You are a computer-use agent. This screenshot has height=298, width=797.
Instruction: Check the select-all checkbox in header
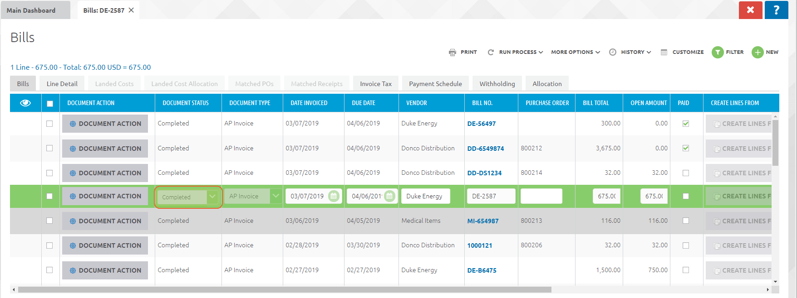pos(50,103)
